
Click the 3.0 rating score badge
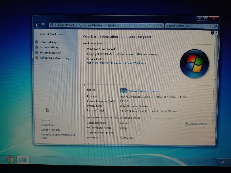[x=123, y=91]
